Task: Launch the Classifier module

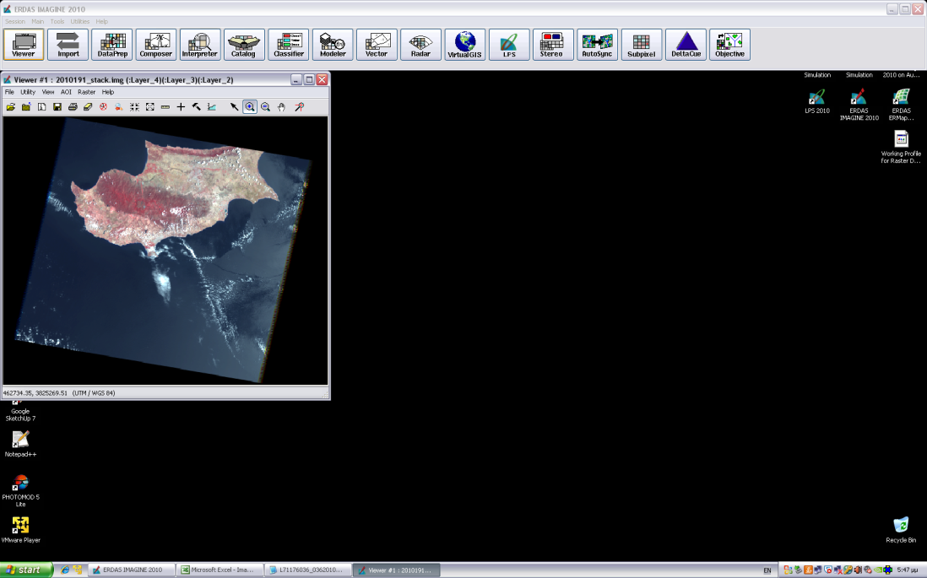Action: (289, 45)
